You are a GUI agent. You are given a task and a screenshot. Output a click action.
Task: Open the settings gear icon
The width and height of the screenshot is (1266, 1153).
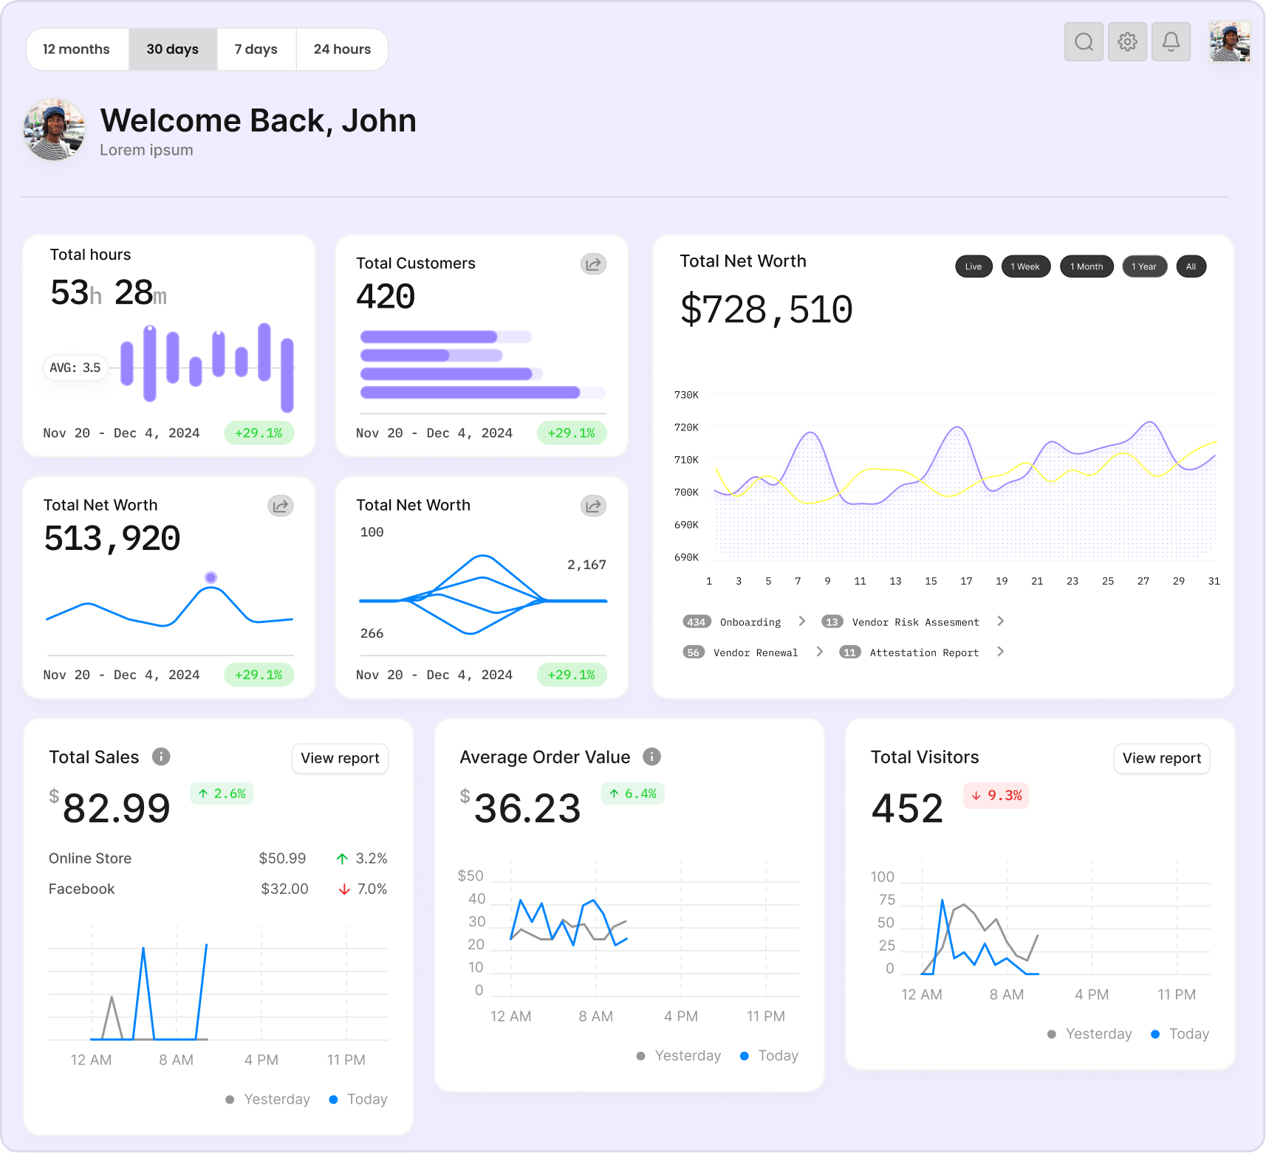click(1126, 42)
